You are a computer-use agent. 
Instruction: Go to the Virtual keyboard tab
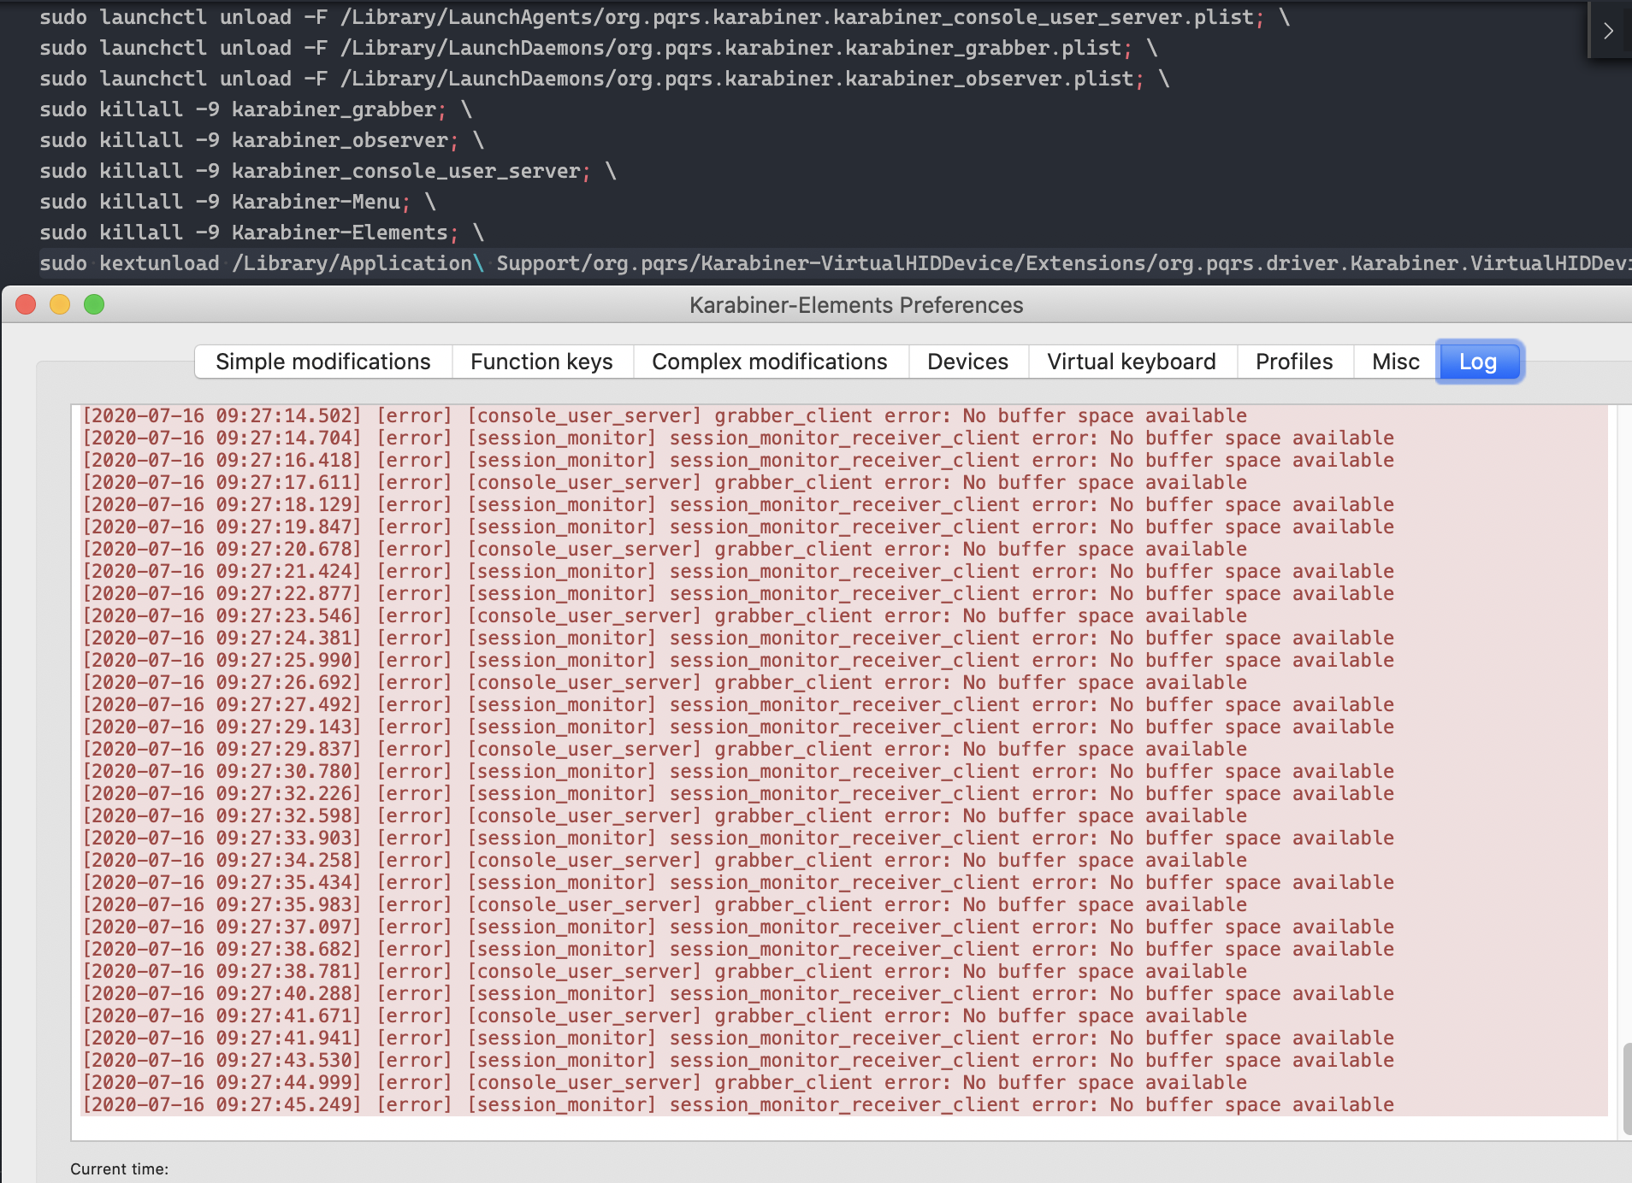coord(1132,362)
